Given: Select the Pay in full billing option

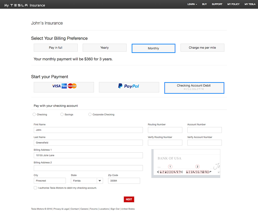Looking at the screenshot, I should pyautogui.click(x=56, y=48).
